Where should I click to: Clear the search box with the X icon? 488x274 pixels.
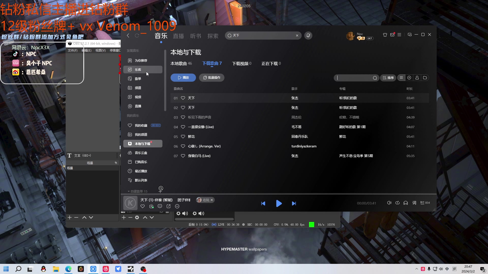[297, 36]
